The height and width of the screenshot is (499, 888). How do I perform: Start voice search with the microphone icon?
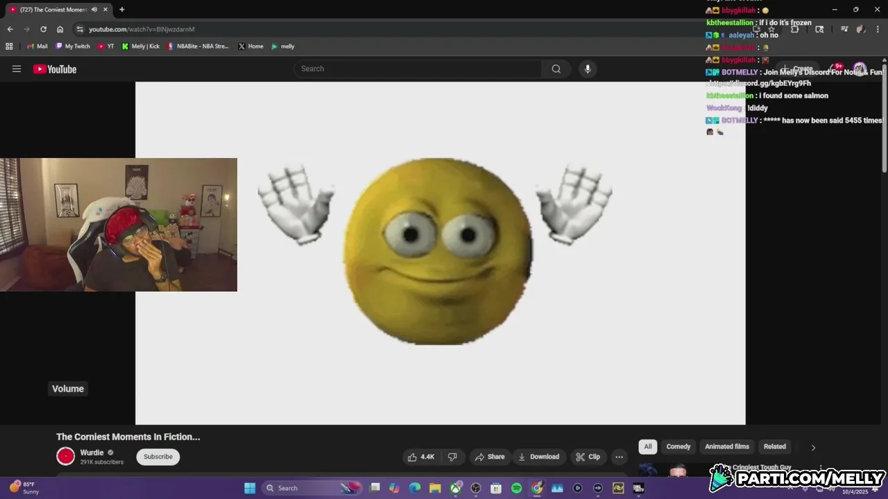588,69
